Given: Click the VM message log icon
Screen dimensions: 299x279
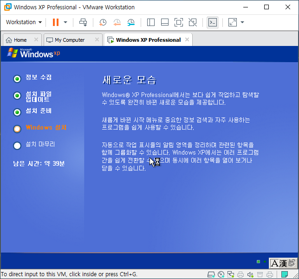Looking at the screenshot, I should pos(284,274).
